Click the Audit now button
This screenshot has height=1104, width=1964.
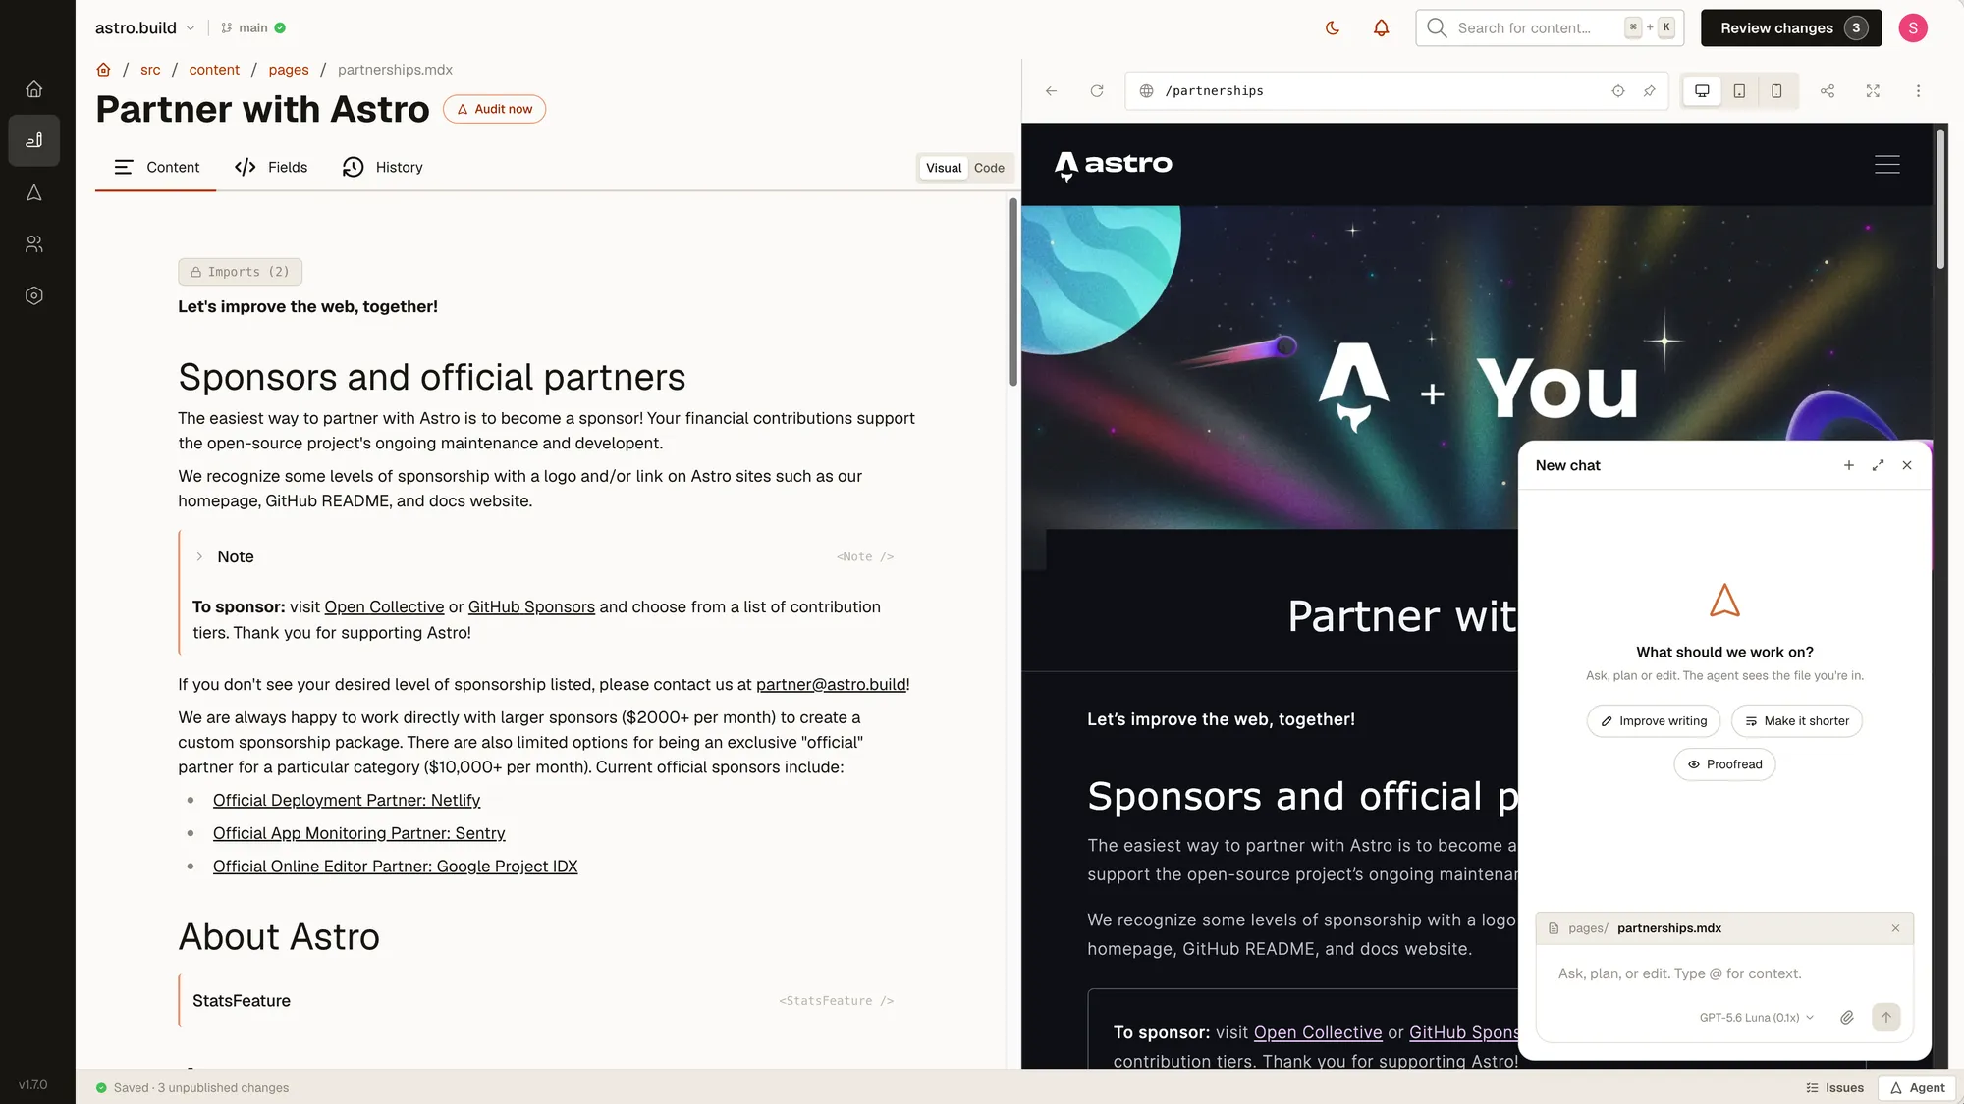[x=494, y=109]
